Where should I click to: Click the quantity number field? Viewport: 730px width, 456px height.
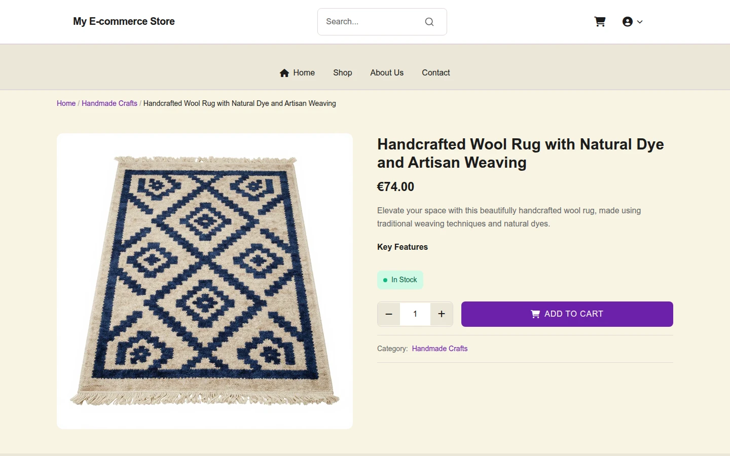(415, 314)
